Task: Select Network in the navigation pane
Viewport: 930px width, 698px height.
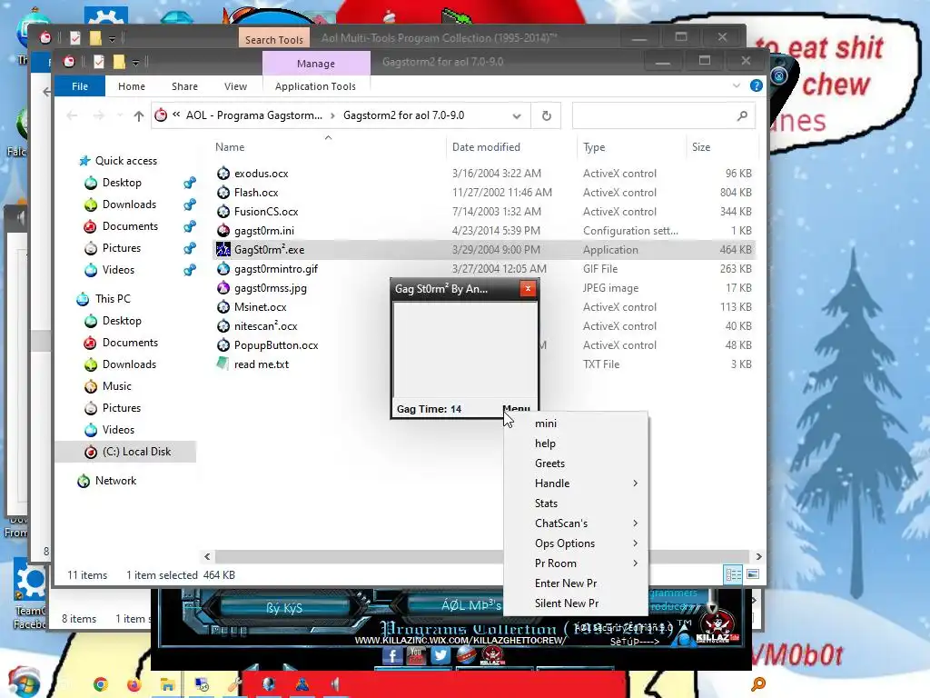Action: (115, 481)
